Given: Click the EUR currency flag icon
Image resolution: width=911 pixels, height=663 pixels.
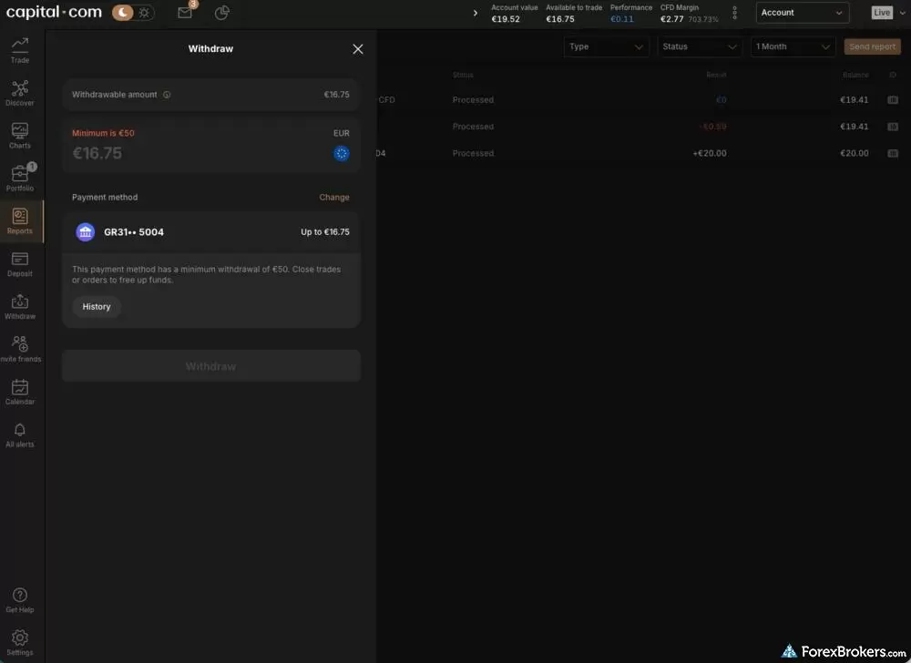Looking at the screenshot, I should click(x=342, y=153).
